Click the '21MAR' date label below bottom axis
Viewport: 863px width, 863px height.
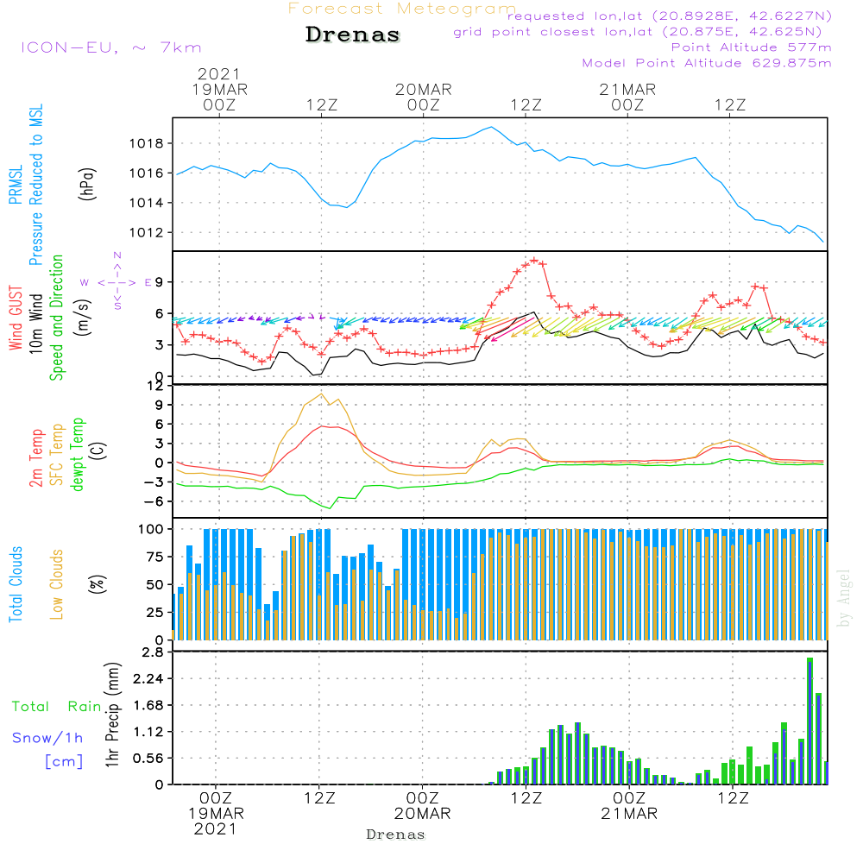click(x=629, y=814)
